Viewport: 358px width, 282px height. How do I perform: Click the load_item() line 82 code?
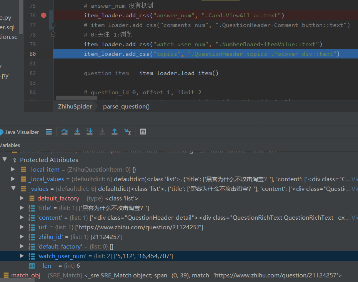(151, 73)
